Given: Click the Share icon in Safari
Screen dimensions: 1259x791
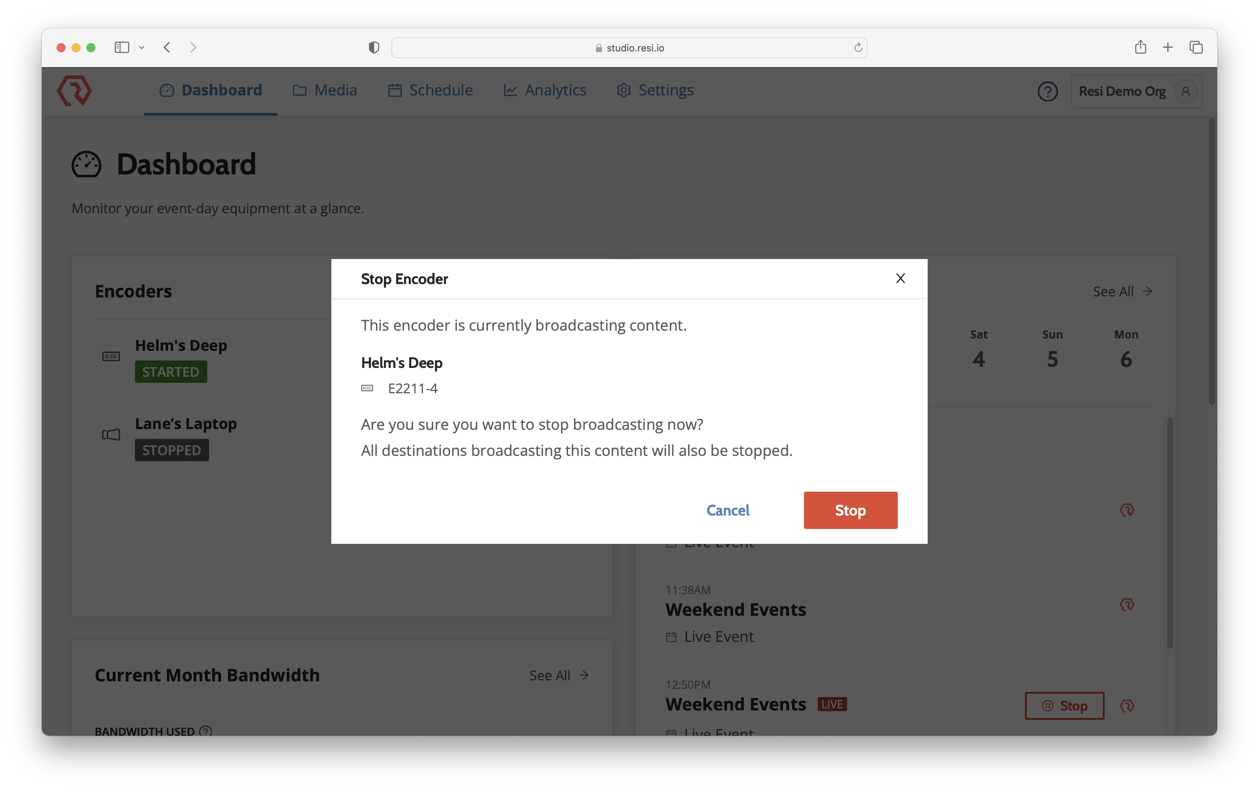Looking at the screenshot, I should [1140, 47].
